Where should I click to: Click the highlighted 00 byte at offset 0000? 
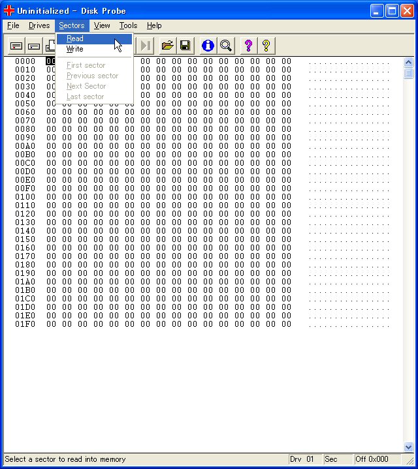click(x=51, y=61)
